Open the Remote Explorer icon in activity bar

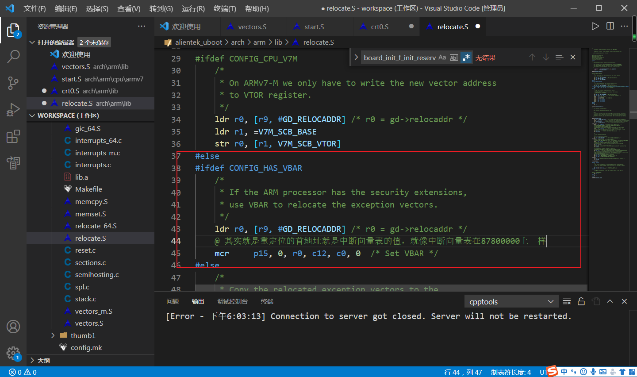point(13,163)
